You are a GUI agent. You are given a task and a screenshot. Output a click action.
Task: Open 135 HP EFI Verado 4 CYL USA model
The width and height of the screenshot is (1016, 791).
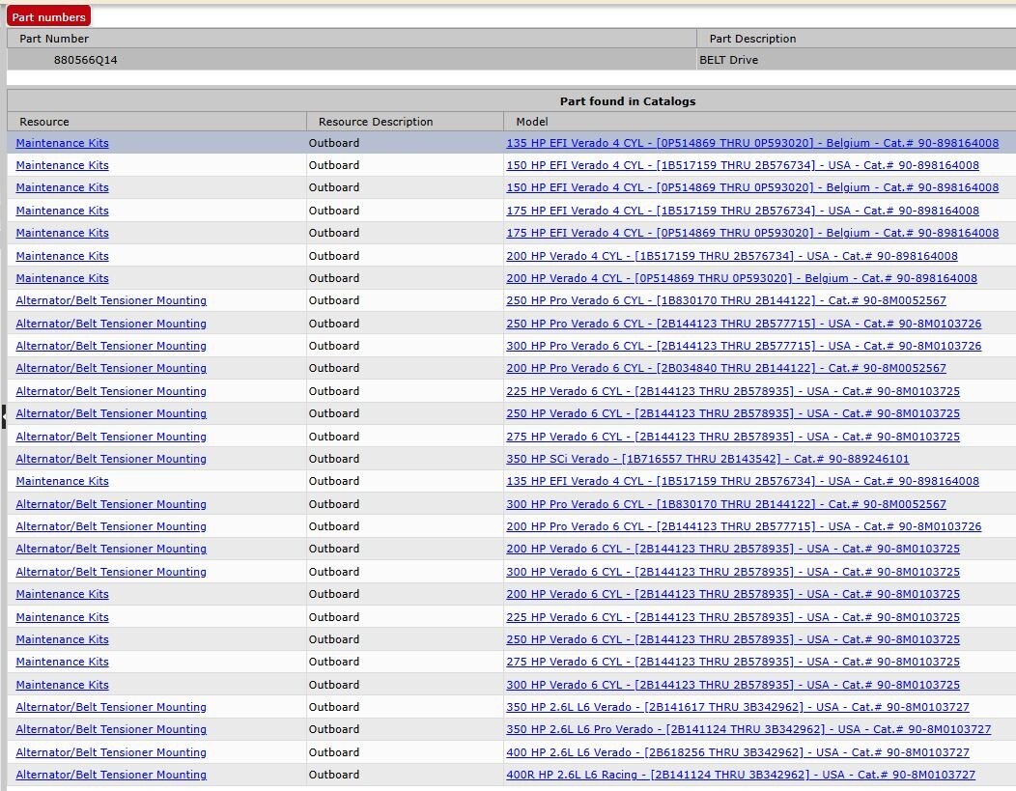pyautogui.click(x=743, y=481)
